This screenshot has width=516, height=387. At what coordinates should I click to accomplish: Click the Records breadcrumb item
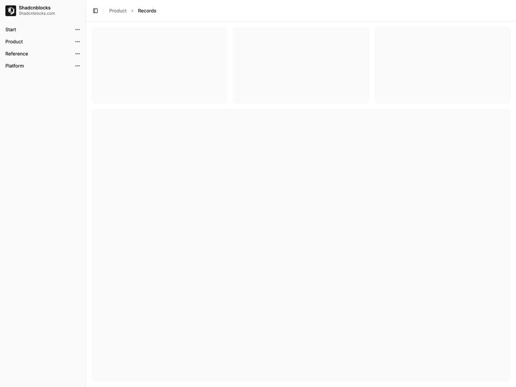tap(147, 11)
